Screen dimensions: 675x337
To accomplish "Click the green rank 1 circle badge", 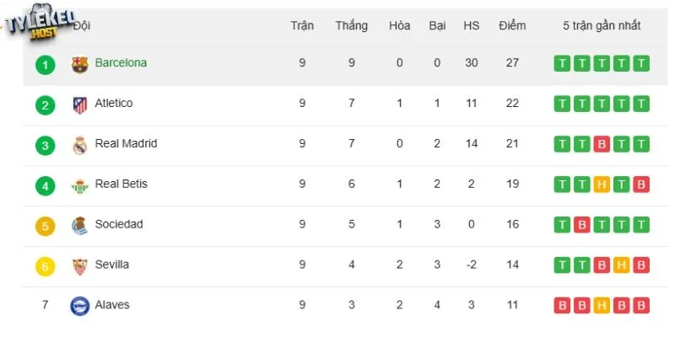I will 46,66.
